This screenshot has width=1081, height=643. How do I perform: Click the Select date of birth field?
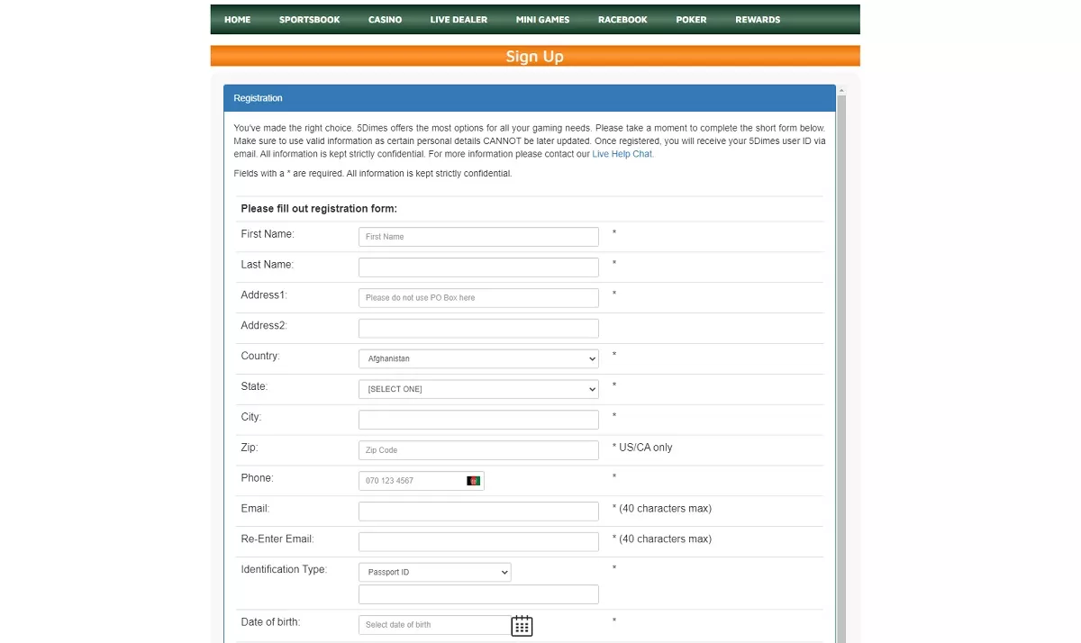click(x=434, y=625)
